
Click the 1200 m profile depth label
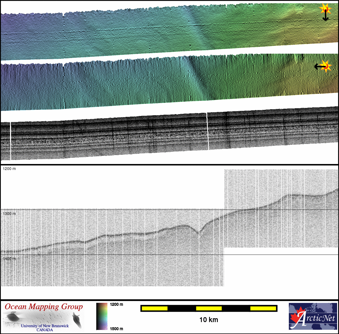point(9,169)
